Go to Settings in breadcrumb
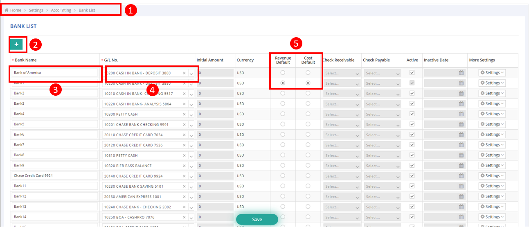Screen dimensions: 529x227 click(36, 10)
